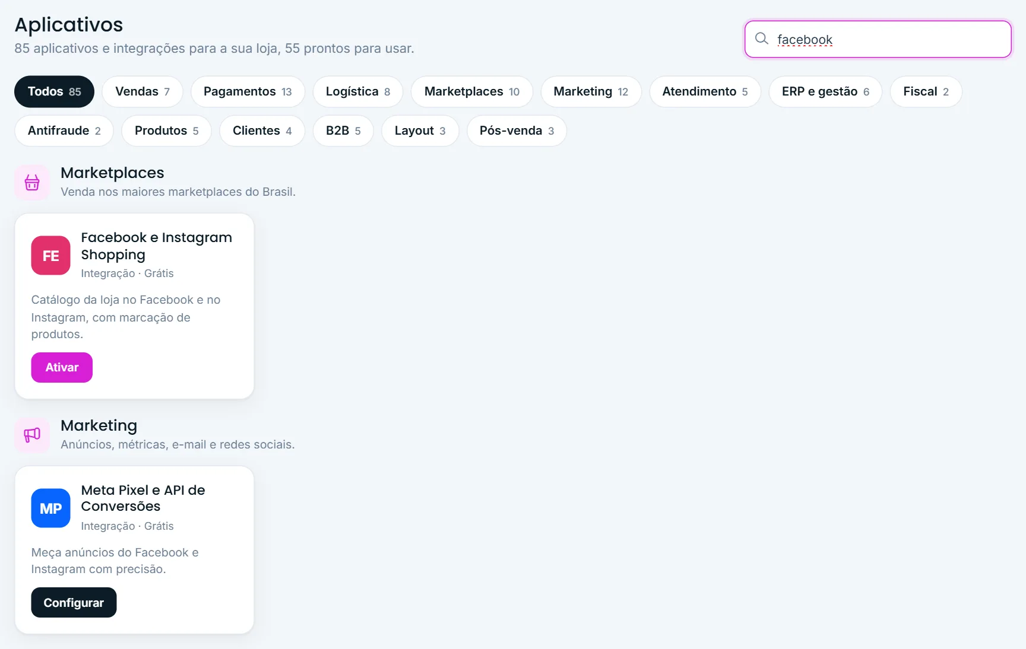
Task: Open the Layout category
Action: pyautogui.click(x=420, y=131)
